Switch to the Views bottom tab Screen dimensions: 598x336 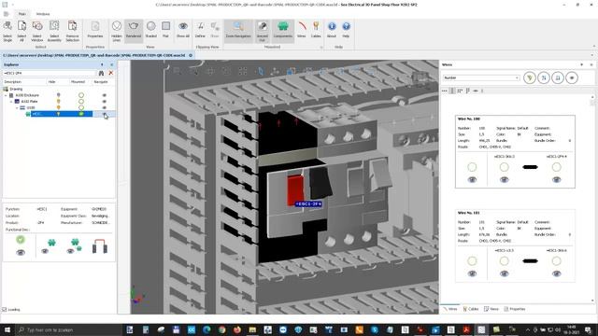coord(491,309)
